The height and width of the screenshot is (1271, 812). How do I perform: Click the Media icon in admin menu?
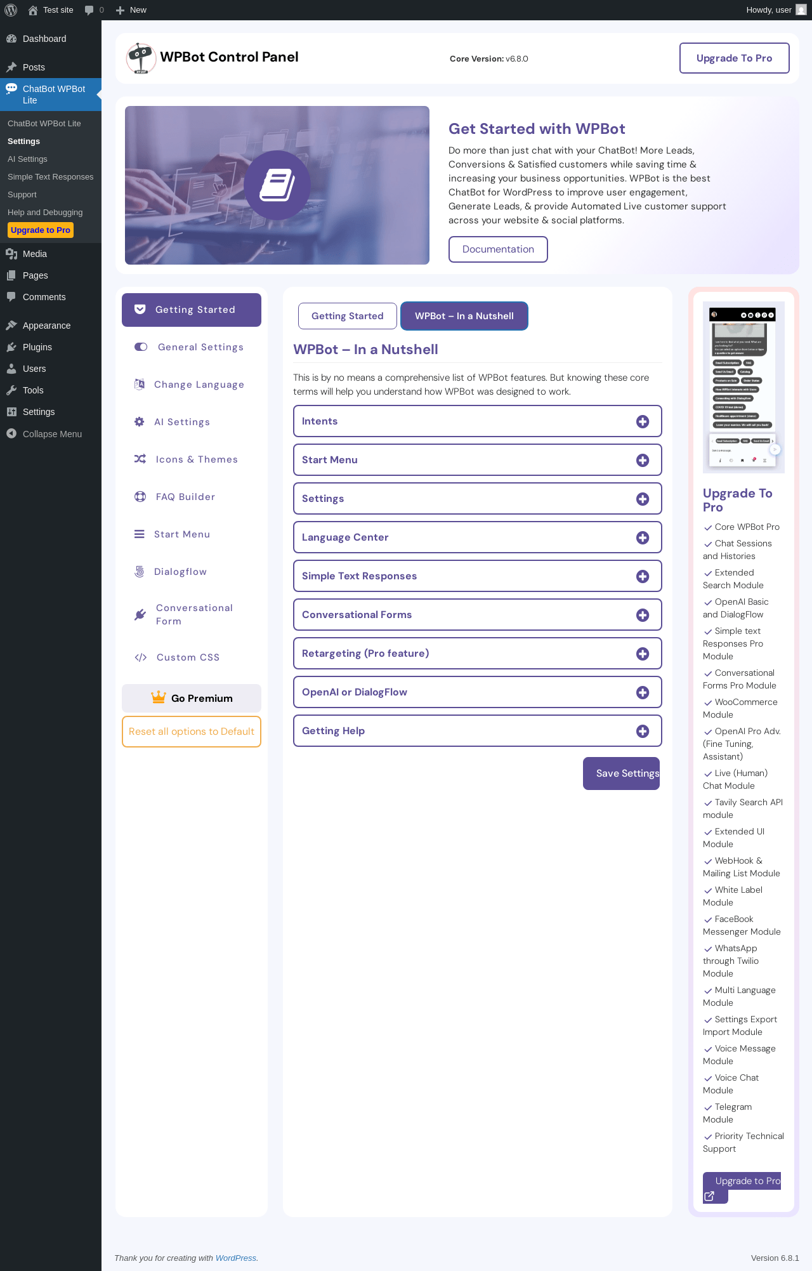tap(11, 254)
